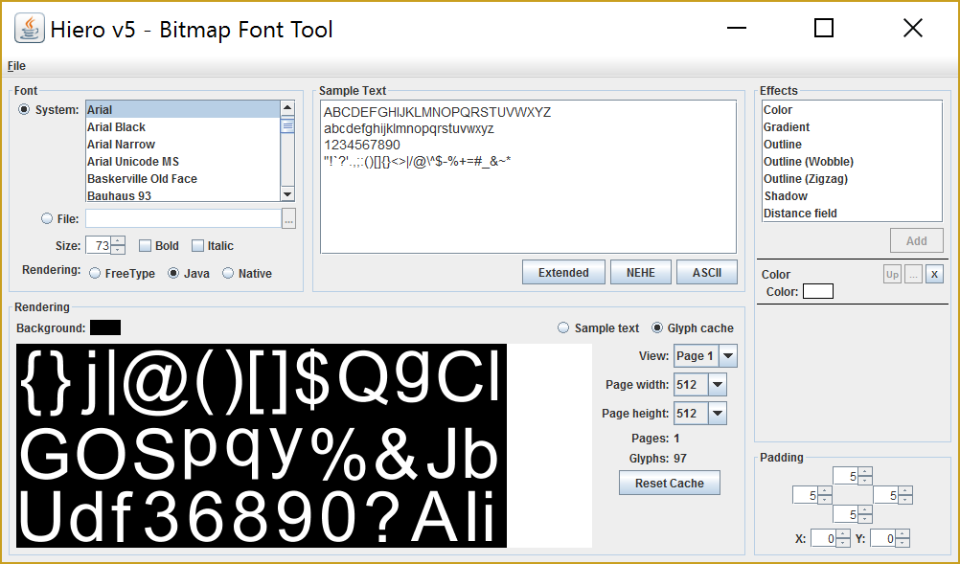This screenshot has width=960, height=564.
Task: Select the Outline effect
Action: [852, 145]
